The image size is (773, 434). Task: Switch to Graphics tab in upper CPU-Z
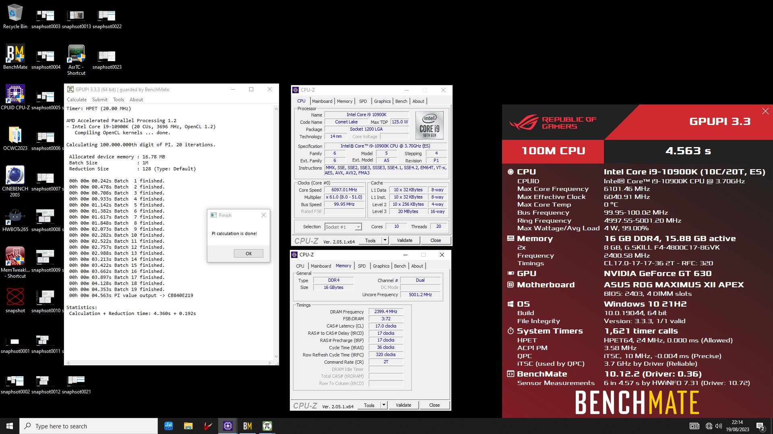382,101
